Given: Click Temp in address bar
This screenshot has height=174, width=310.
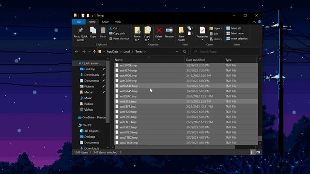Looking at the screenshot, I should [x=139, y=52].
